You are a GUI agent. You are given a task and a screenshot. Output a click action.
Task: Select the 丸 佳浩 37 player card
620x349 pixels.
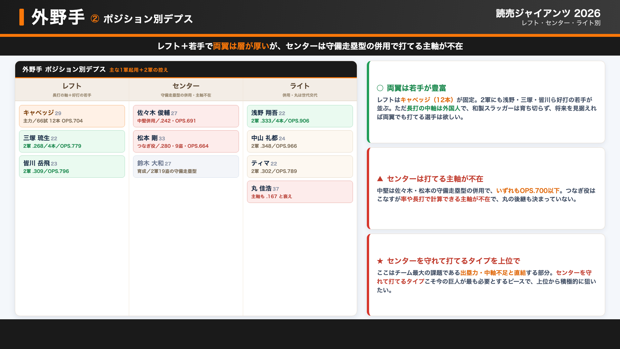pyautogui.click(x=300, y=192)
